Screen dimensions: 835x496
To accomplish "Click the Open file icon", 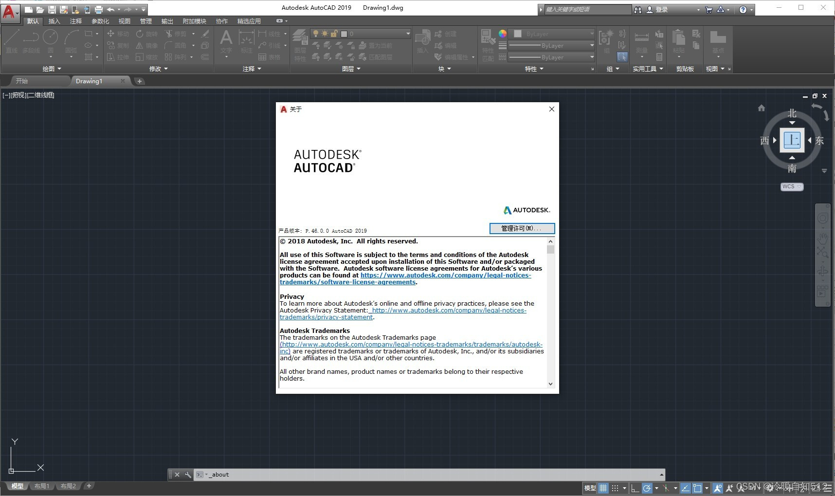I will pyautogui.click(x=40, y=9).
